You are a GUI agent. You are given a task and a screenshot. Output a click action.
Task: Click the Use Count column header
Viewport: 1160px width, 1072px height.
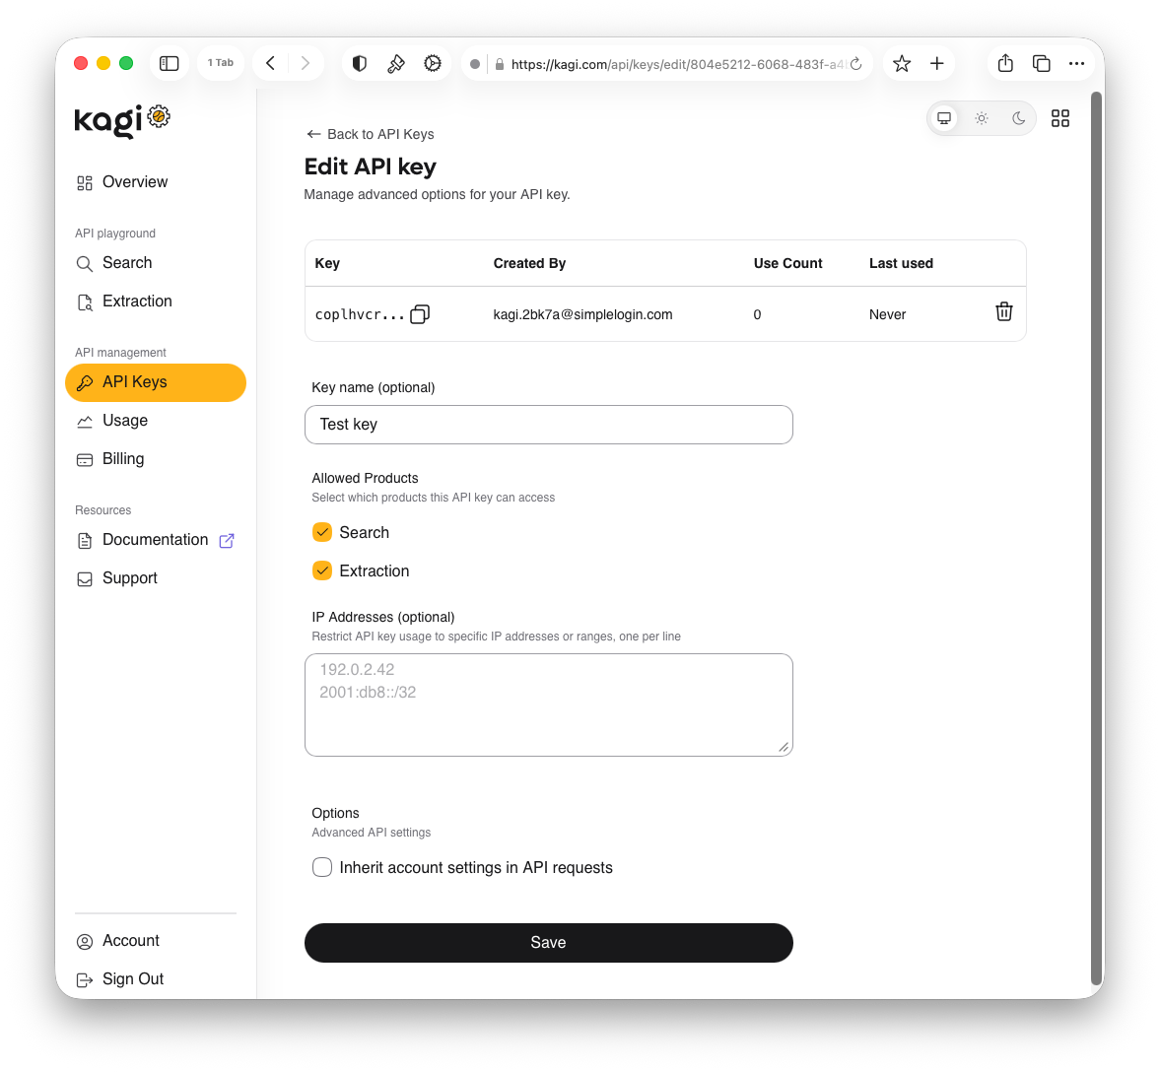point(787,263)
